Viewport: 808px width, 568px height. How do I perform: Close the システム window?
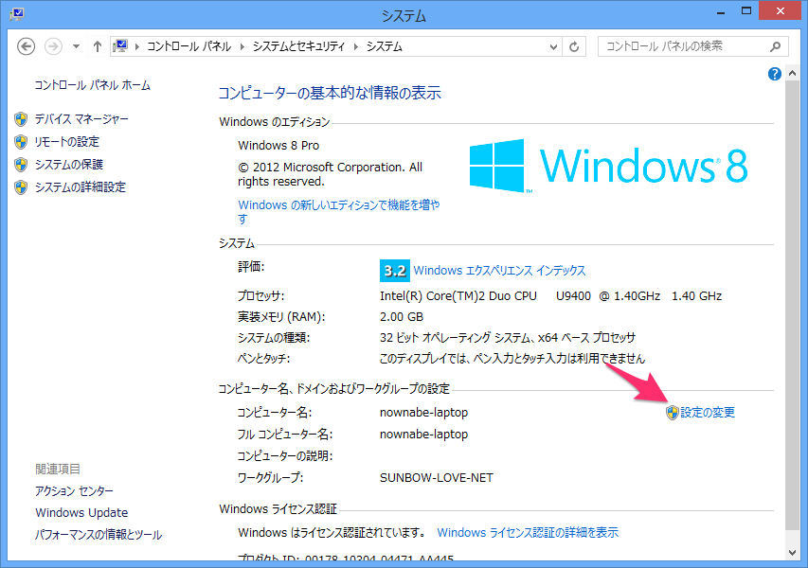[781, 11]
